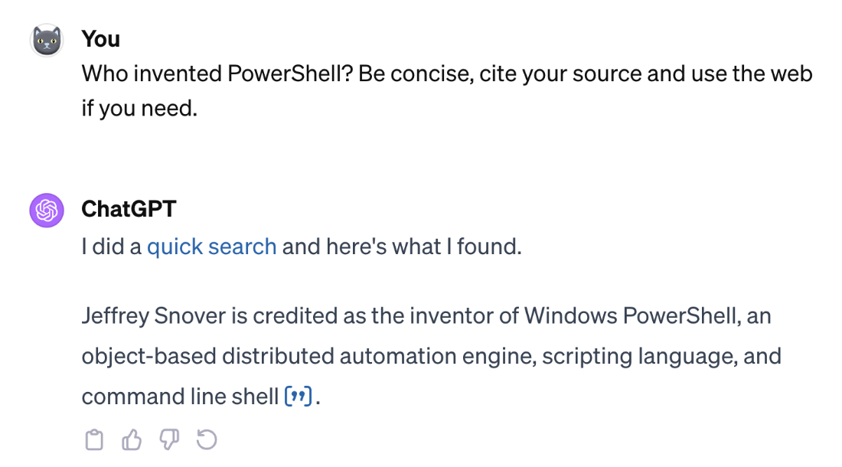Give the response a thumbs down
Screen dimensions: 842x467
pyautogui.click(x=169, y=440)
